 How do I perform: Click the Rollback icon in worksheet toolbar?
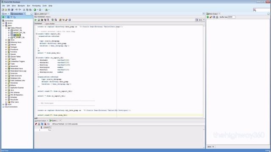pyautogui.click(x=55, y=20)
